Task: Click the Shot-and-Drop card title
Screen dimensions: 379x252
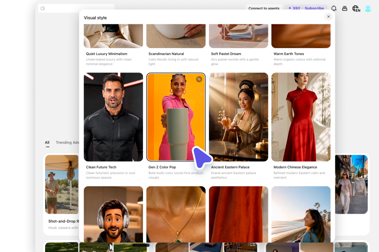Action: [x=64, y=221]
